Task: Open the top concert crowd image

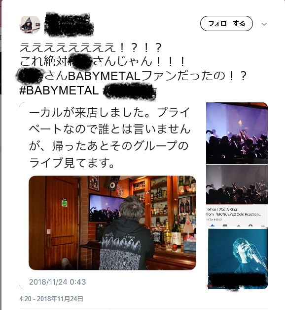Action: click(x=237, y=133)
